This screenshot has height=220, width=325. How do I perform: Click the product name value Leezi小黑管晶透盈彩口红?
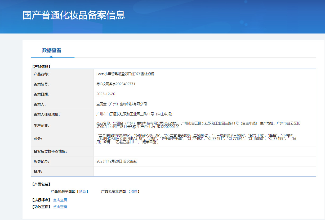click(x=125, y=74)
